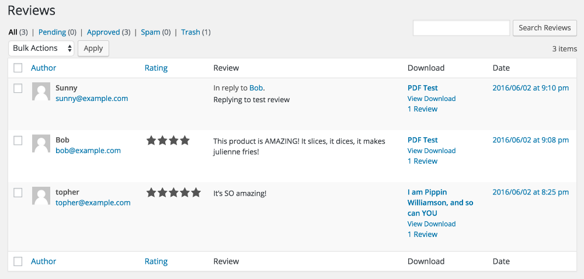This screenshot has width=584, height=279.
Task: Open the Bulk Actions dropdown
Action: click(x=41, y=48)
